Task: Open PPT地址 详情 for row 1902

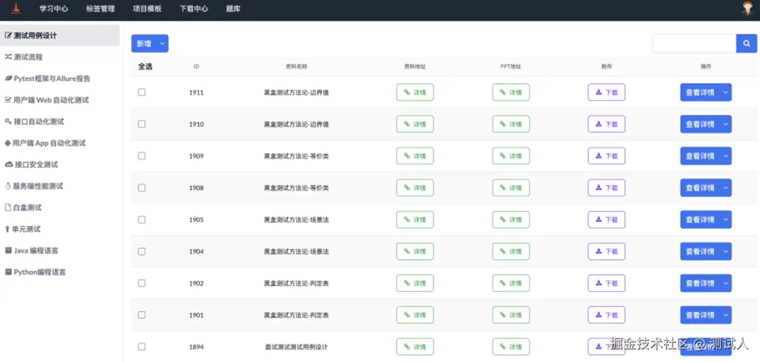Action: [x=511, y=283]
